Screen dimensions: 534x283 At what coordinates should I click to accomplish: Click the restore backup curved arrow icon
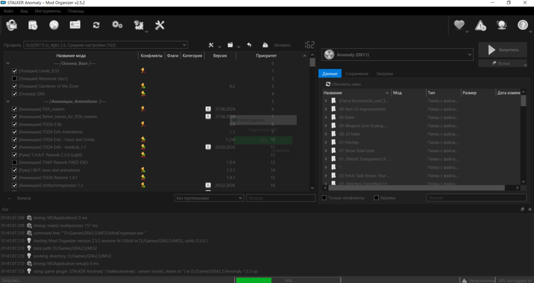(x=249, y=45)
